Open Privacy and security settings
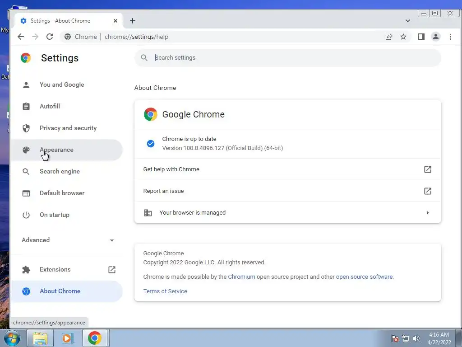The height and width of the screenshot is (347, 462). (67, 128)
